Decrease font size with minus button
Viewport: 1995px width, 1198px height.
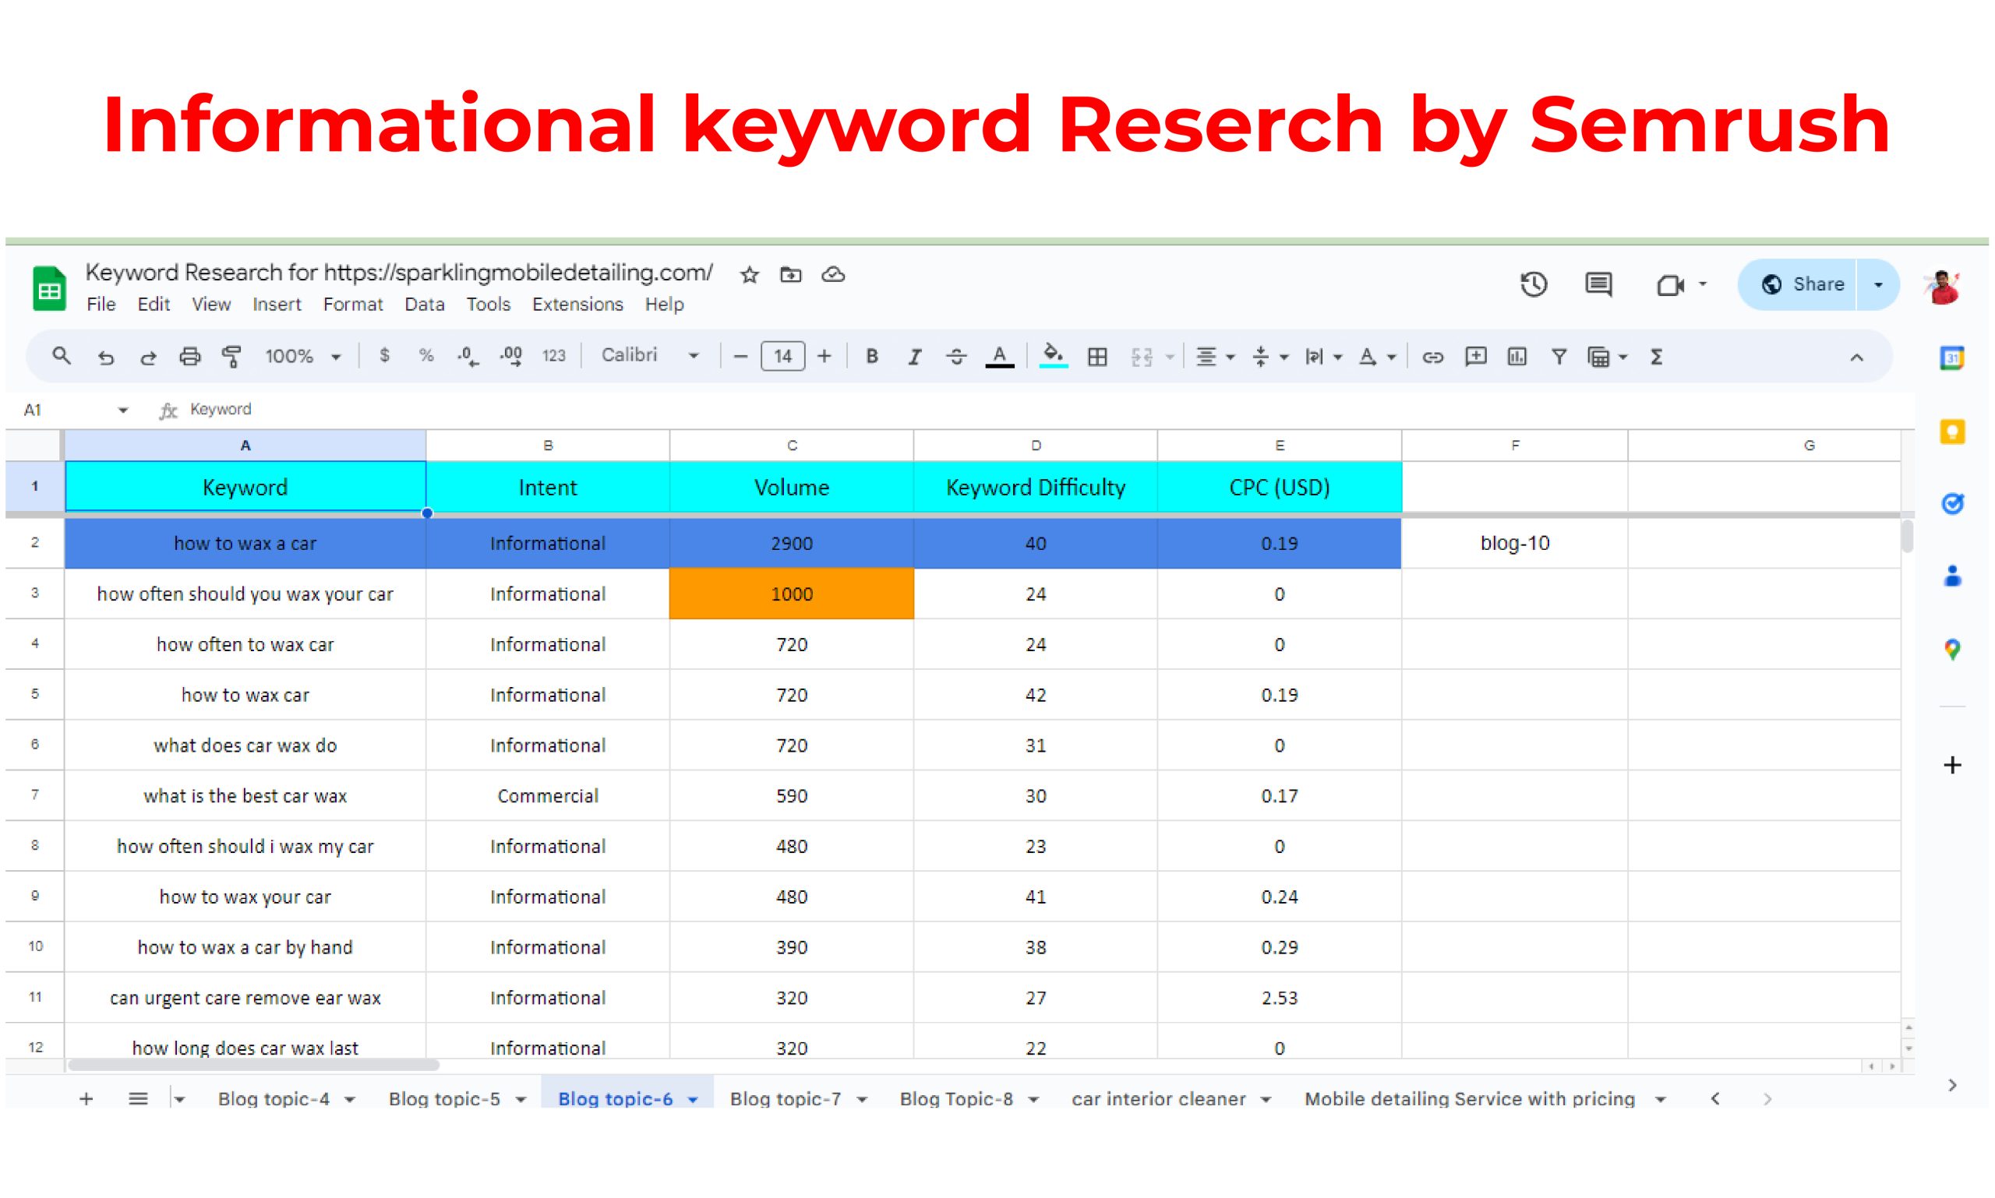pyautogui.click(x=740, y=356)
